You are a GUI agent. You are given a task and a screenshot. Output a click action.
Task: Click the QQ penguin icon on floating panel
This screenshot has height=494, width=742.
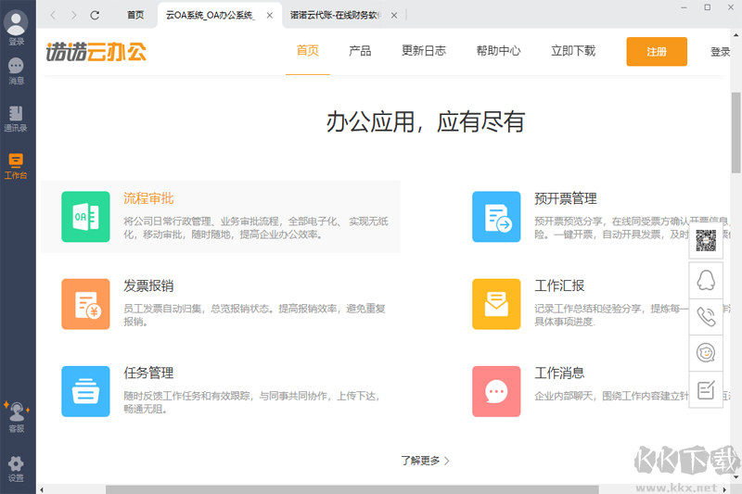[706, 278]
